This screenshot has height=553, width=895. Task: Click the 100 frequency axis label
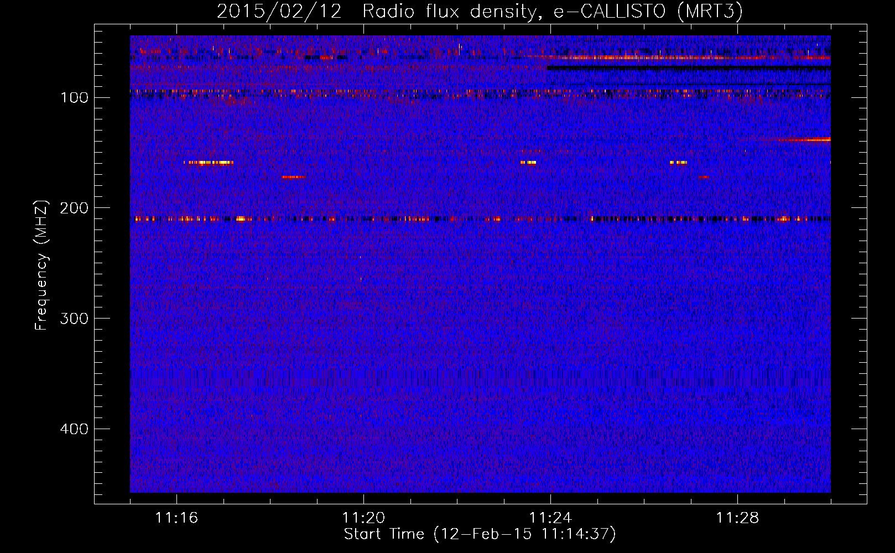point(74,98)
